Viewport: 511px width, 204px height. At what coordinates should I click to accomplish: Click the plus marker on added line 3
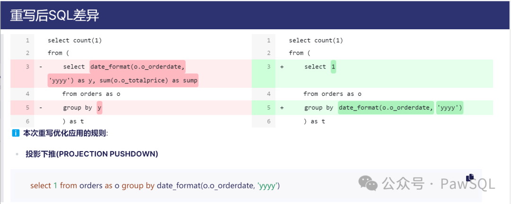click(x=282, y=67)
